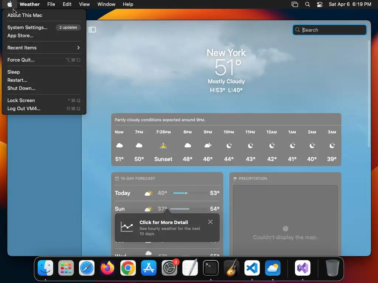The image size is (378, 283).
Task: Open the File menu
Action: (x=51, y=4)
